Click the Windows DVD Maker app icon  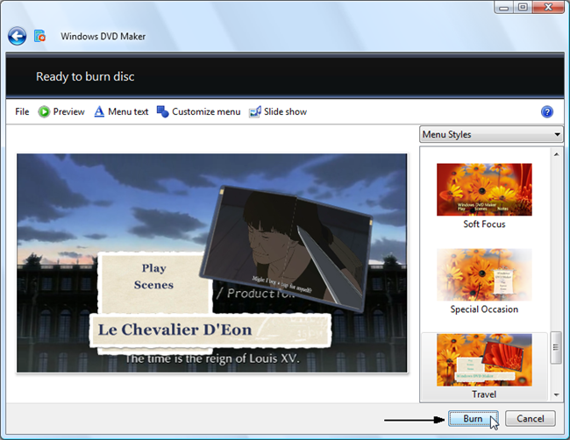pos(39,36)
